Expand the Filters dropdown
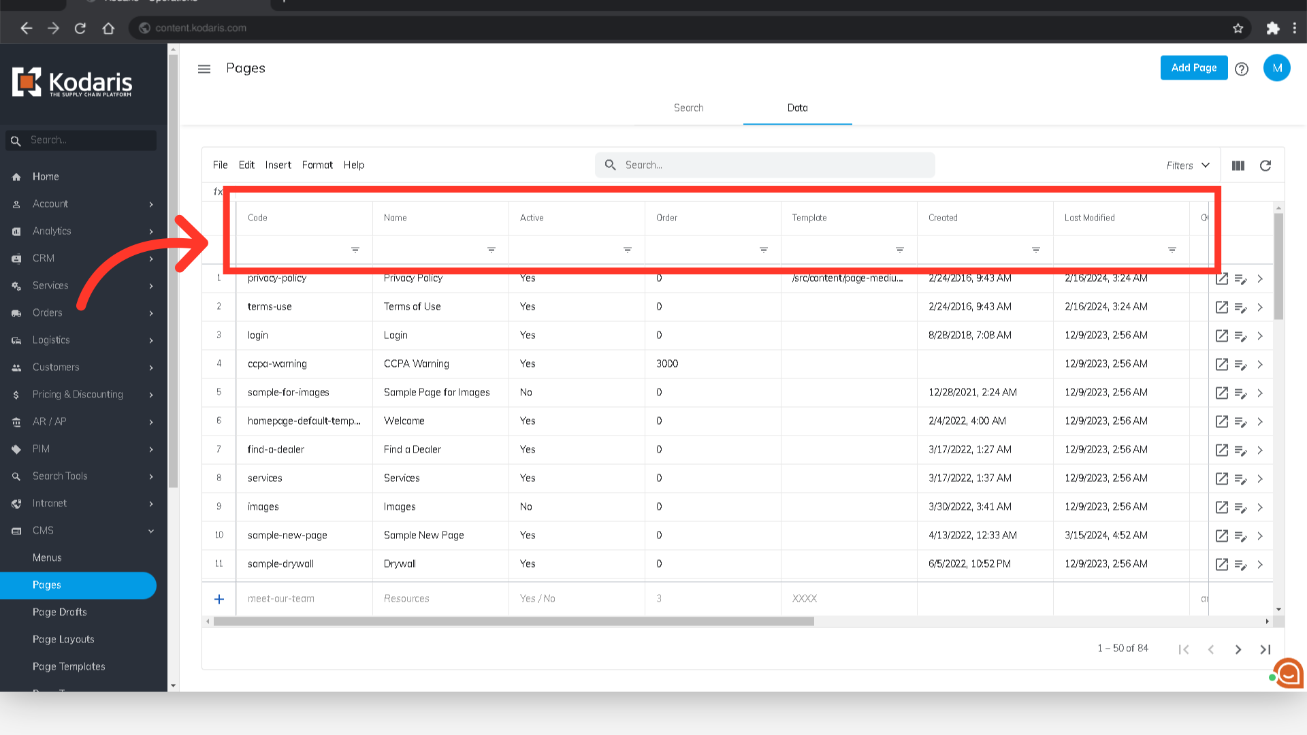The height and width of the screenshot is (735, 1307). [x=1188, y=165]
